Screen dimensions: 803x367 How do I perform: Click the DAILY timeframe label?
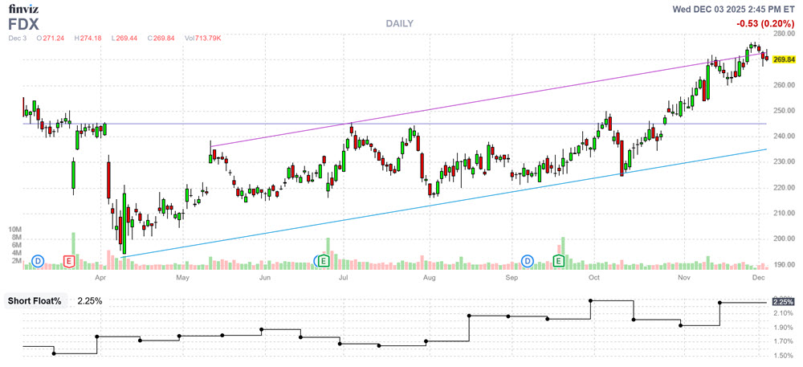point(399,23)
